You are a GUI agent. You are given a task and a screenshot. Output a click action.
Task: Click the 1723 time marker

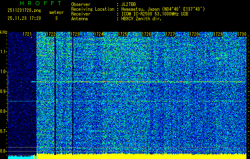(x=75, y=35)
